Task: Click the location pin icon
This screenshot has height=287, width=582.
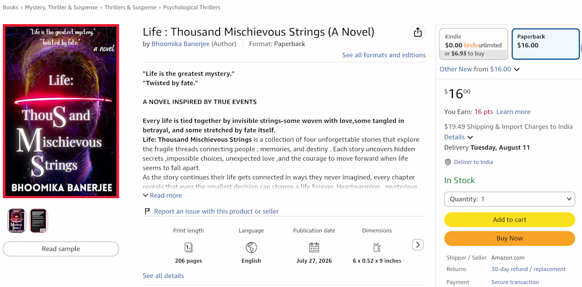Action: point(448,162)
